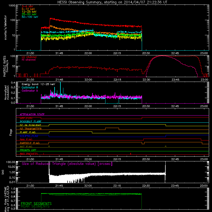Click the Normalized modulation axis label

pyautogui.click(x=7, y=92)
